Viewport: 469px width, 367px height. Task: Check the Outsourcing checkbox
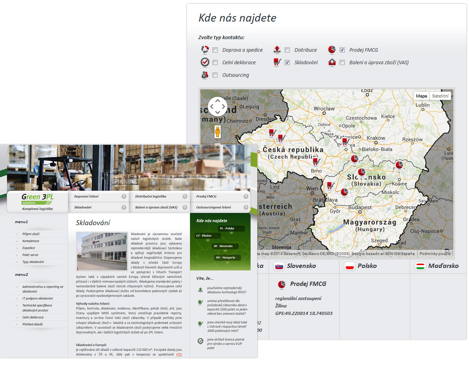tap(215, 75)
